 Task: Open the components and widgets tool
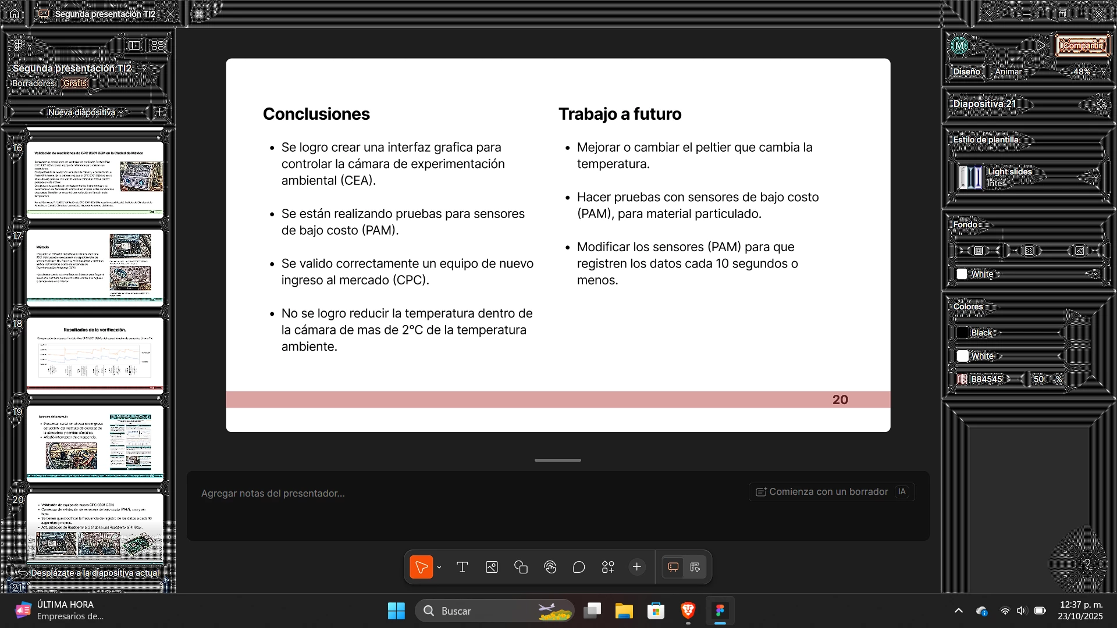coord(608,567)
